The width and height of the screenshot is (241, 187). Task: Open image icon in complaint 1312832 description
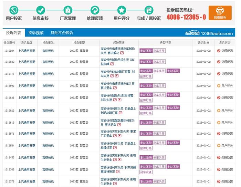112,64
